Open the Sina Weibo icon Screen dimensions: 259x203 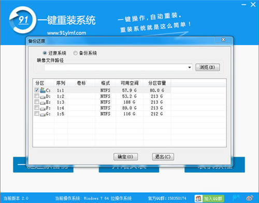(250, 198)
